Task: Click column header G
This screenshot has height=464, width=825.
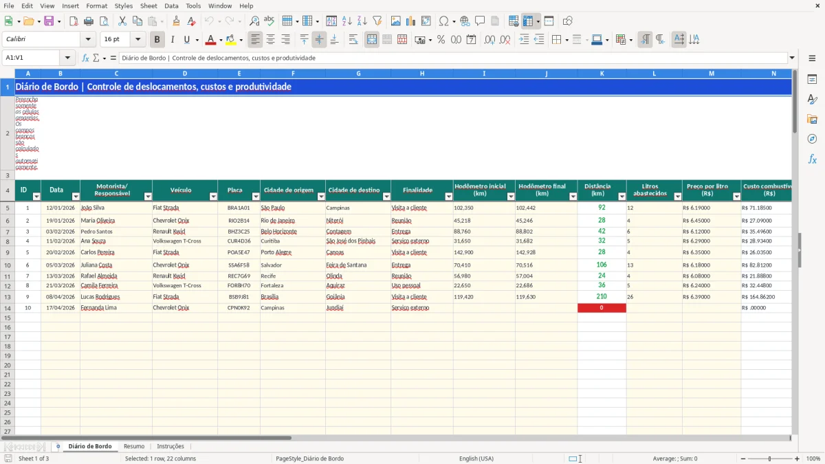Action: (x=358, y=74)
